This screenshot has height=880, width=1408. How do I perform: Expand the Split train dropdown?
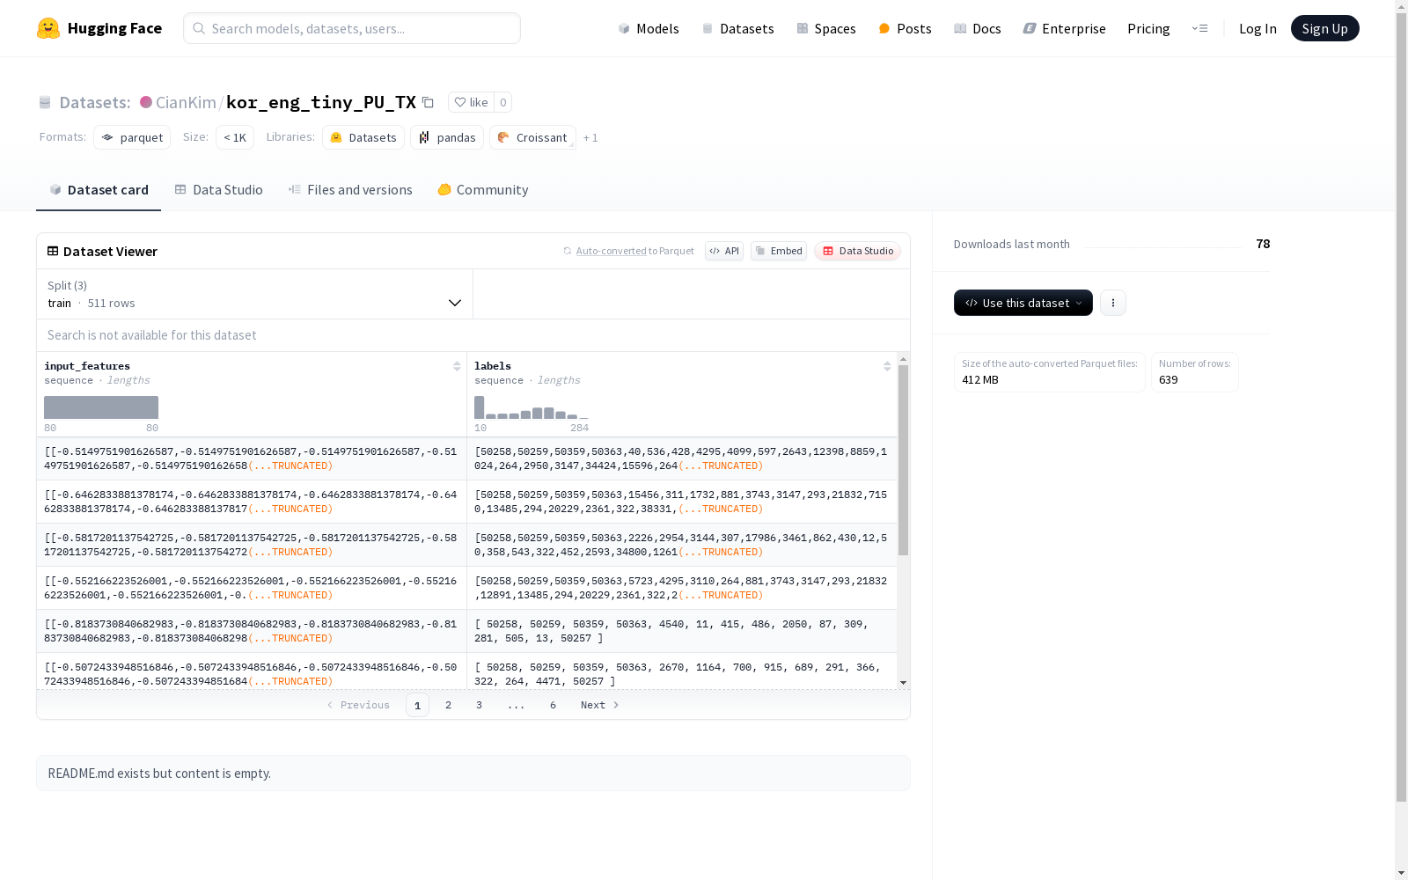[x=254, y=294]
